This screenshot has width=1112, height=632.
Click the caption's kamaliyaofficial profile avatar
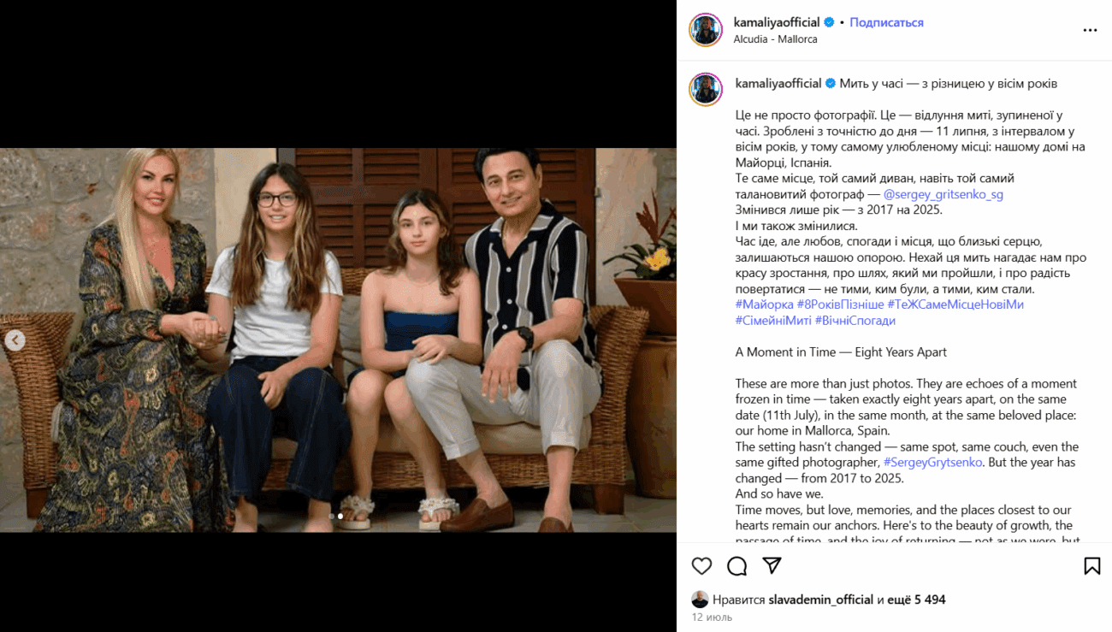point(707,89)
